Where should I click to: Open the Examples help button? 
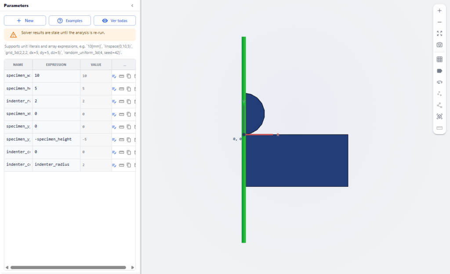click(x=70, y=21)
